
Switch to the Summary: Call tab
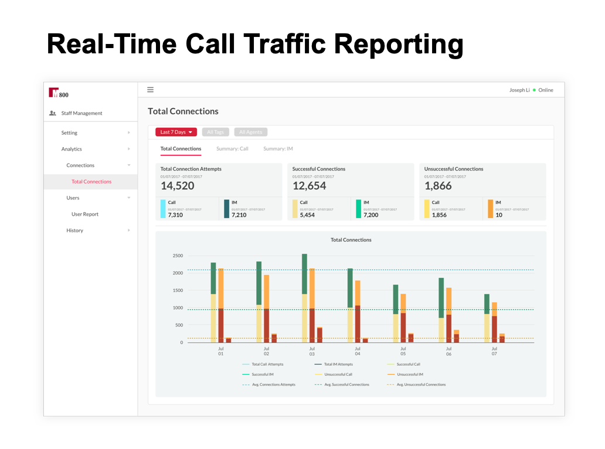point(233,148)
